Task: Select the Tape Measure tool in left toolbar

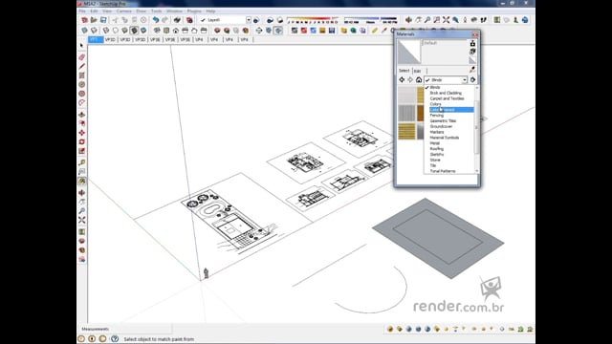Action: (82, 162)
